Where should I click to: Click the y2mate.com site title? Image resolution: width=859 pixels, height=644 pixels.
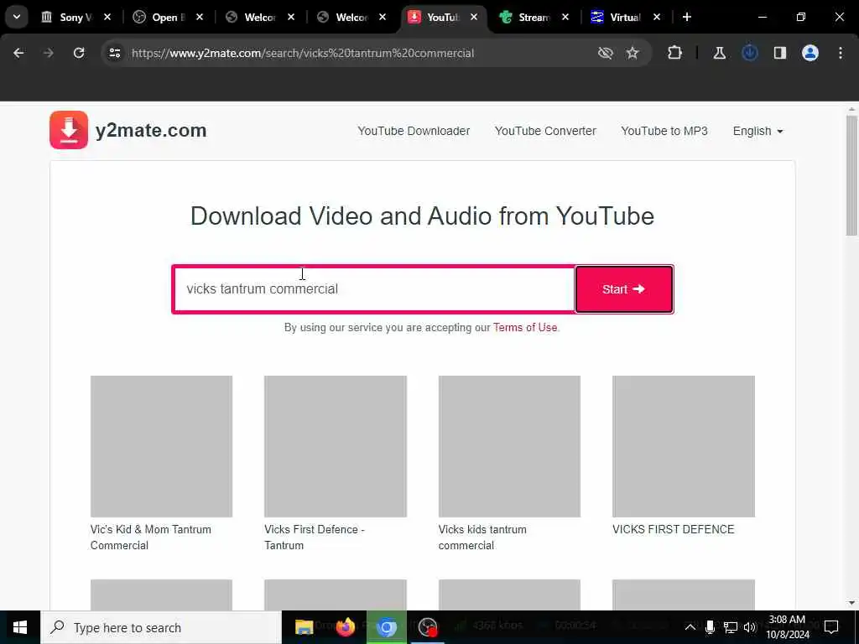tap(151, 130)
